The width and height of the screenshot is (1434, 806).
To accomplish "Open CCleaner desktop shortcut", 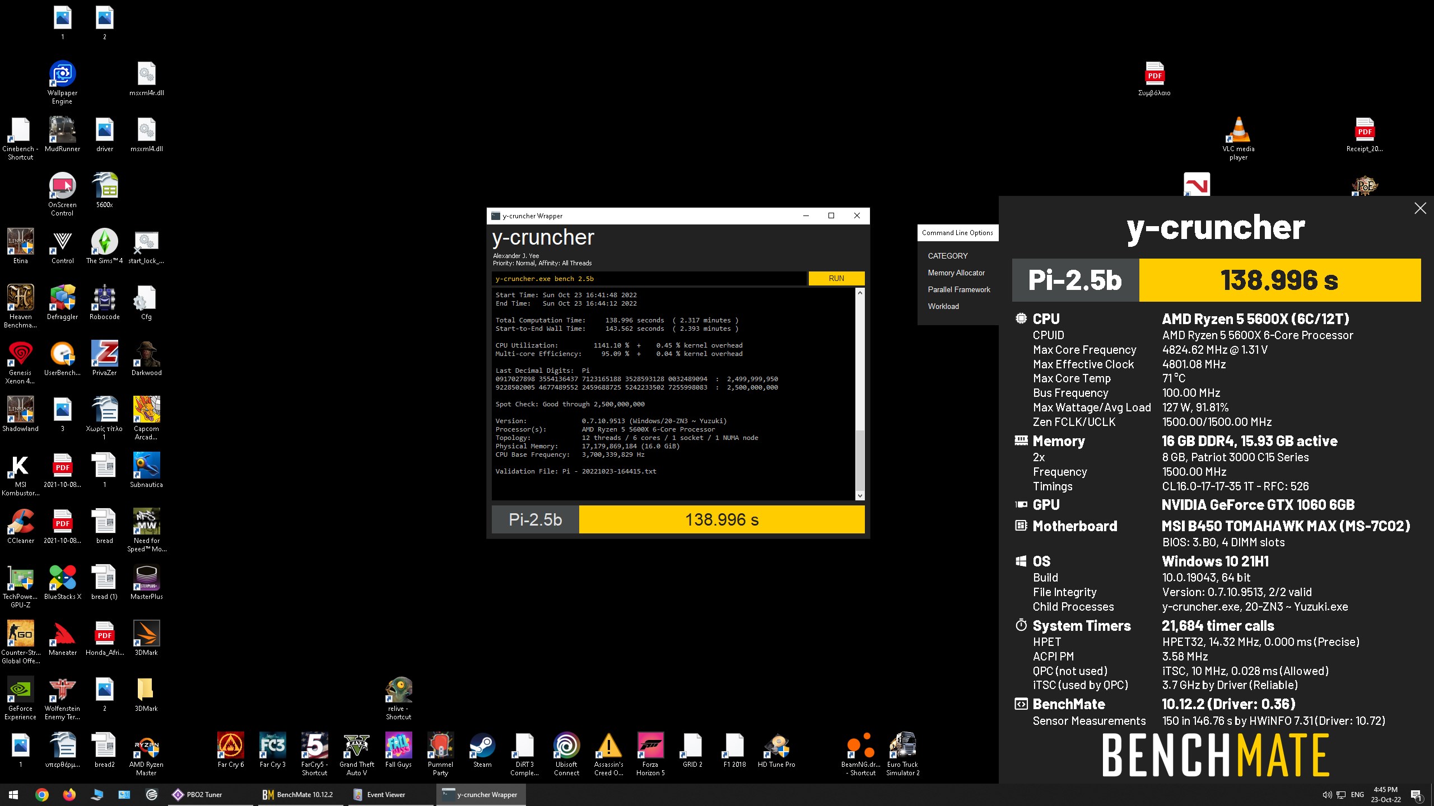I will (x=20, y=526).
